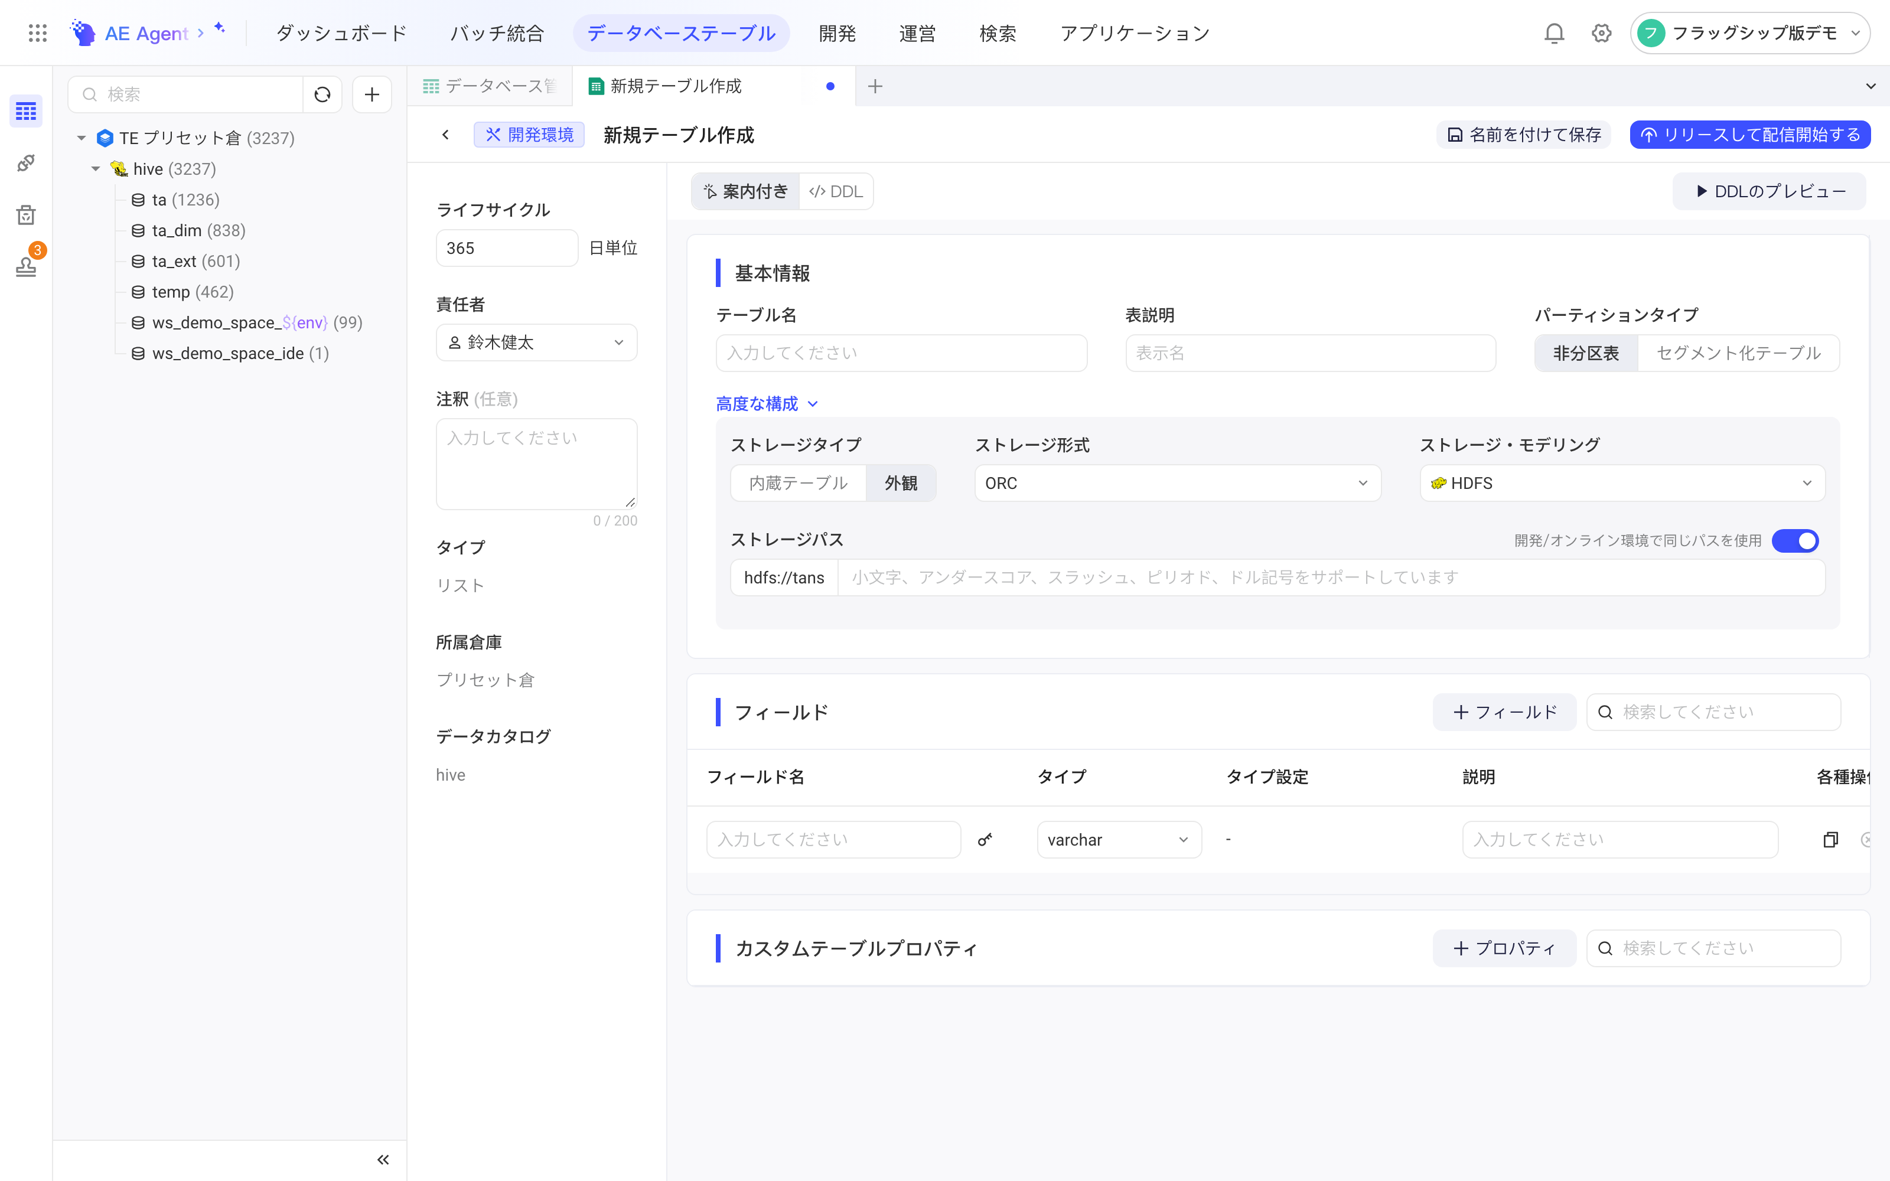Click DDLのプレビュー button
1890x1181 pixels.
(1769, 191)
